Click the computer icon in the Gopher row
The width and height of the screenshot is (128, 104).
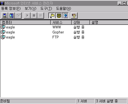tap(3, 32)
